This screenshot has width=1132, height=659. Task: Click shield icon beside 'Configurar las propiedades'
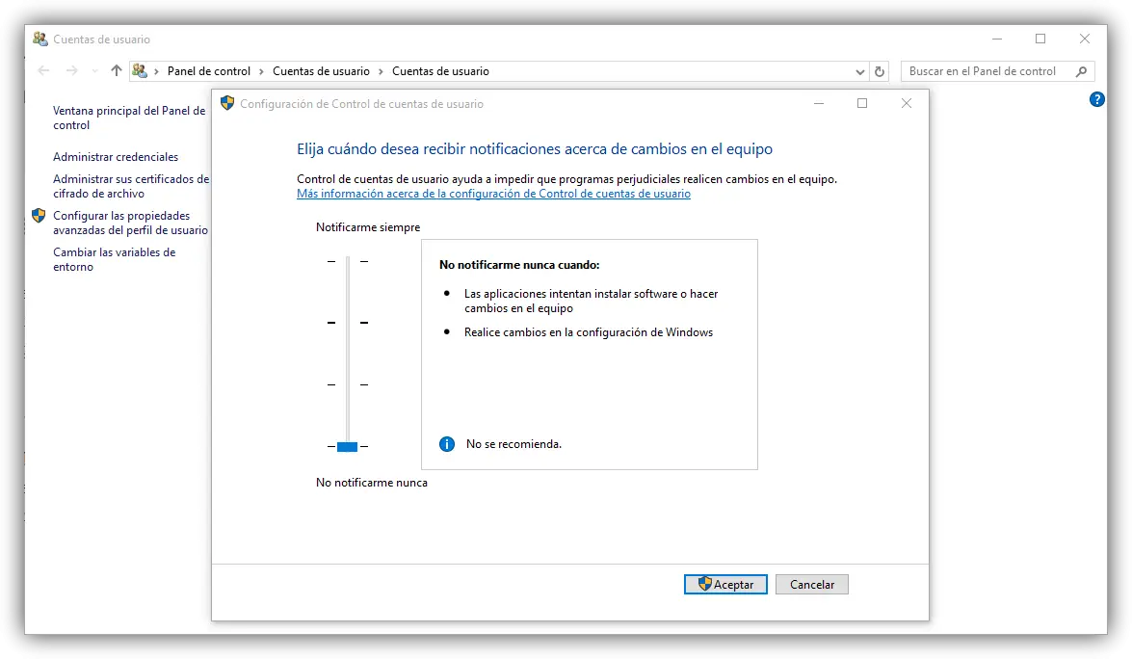[x=39, y=215]
